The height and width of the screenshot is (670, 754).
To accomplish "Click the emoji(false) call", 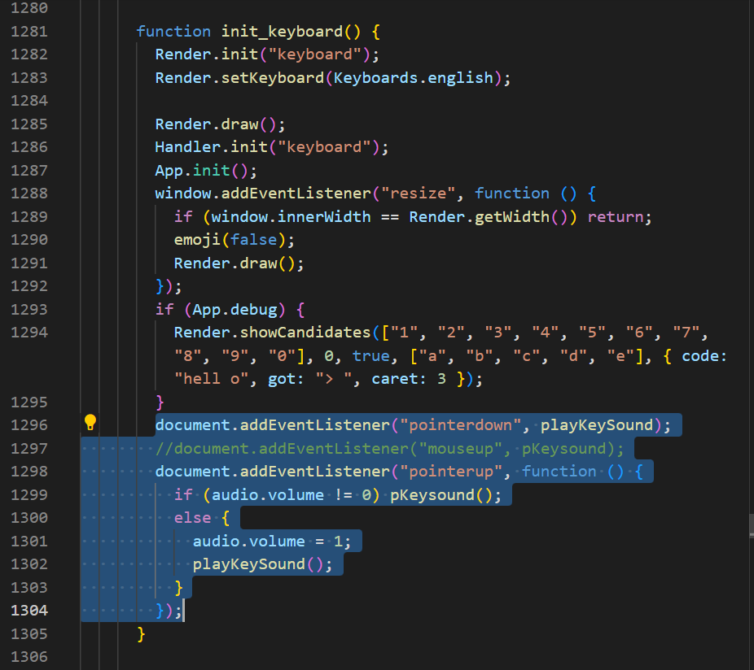I will pyautogui.click(x=235, y=240).
